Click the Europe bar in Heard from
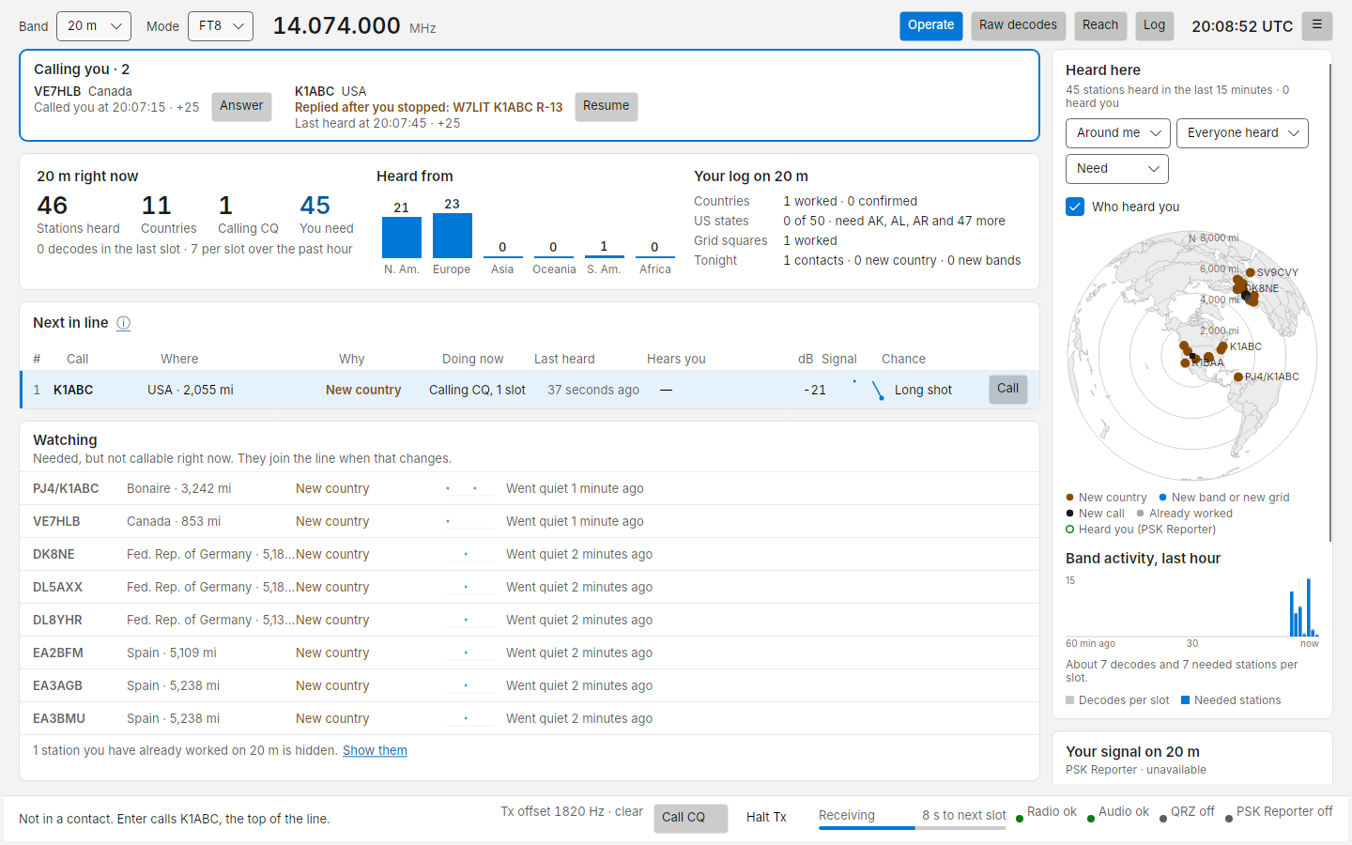 point(452,236)
